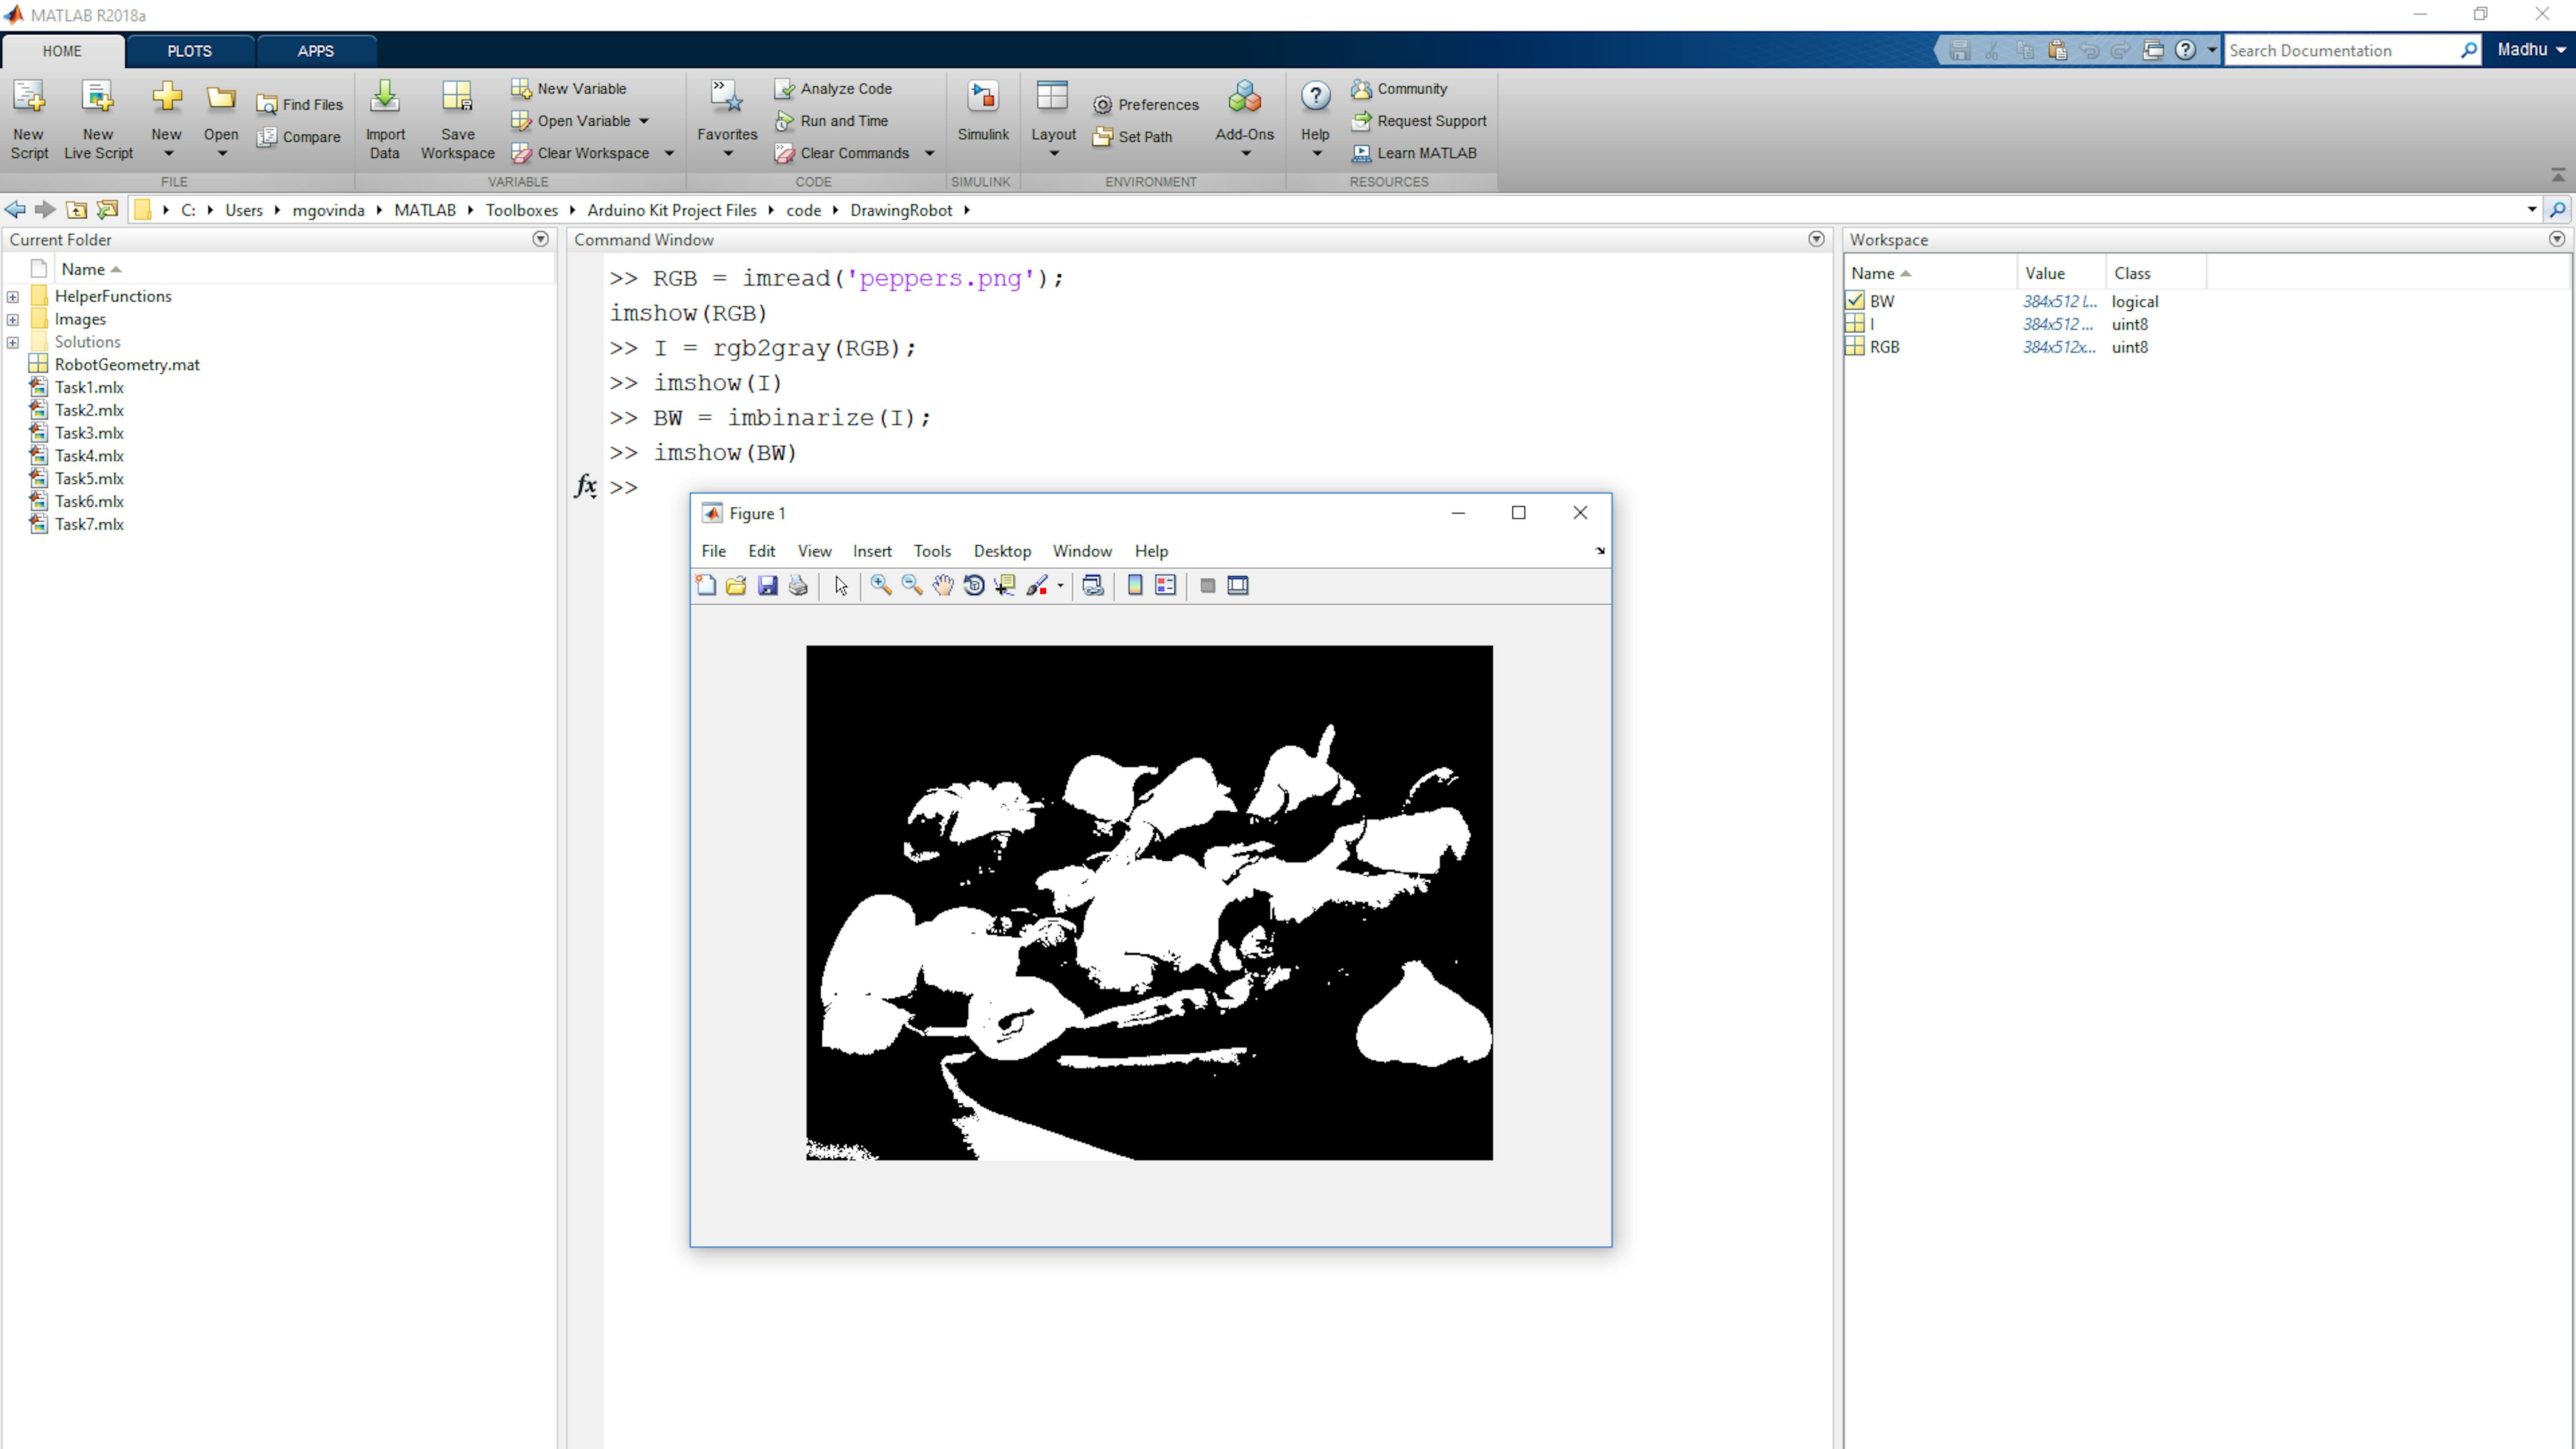Click the Print Figure icon
The width and height of the screenshot is (2576, 1449).
pos(798,586)
